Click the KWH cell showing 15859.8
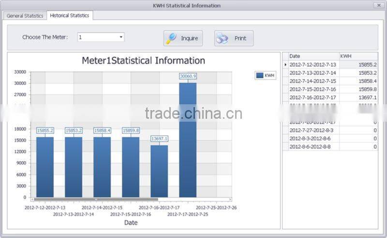 coord(358,89)
